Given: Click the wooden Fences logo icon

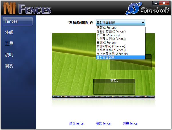Looking at the screenshot, I should pos(10,8).
